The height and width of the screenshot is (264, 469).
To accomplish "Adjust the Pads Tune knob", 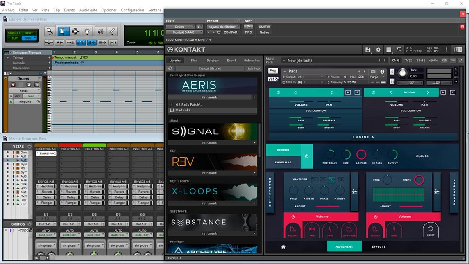I will pos(402,73).
